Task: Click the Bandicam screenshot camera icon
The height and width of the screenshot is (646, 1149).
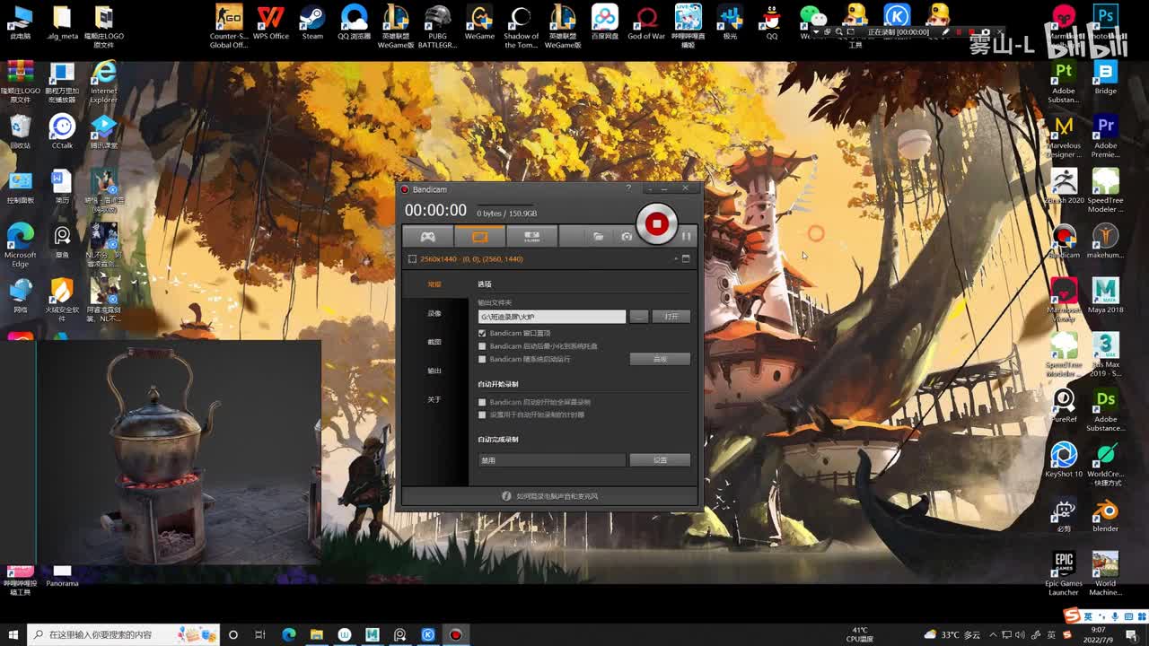Action: pyautogui.click(x=627, y=237)
